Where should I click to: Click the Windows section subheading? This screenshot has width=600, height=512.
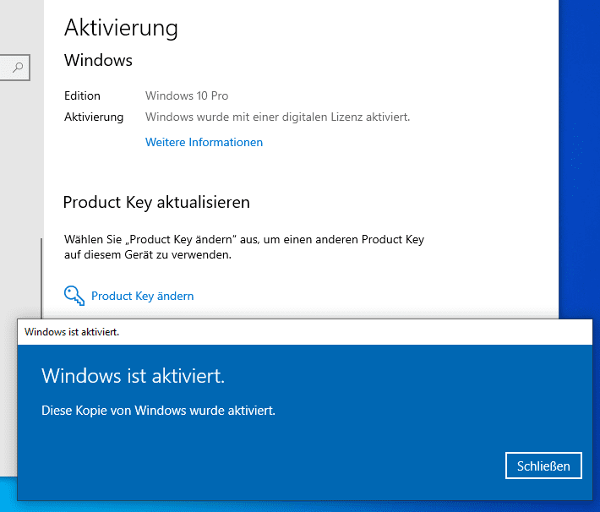click(x=98, y=60)
